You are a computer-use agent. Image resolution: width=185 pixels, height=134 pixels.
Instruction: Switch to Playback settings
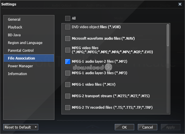point(15,27)
